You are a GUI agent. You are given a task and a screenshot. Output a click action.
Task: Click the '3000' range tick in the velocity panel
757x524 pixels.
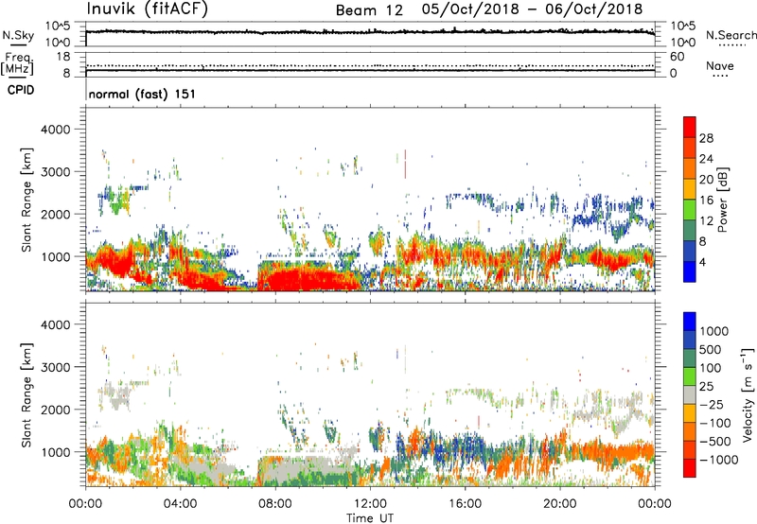[55, 367]
